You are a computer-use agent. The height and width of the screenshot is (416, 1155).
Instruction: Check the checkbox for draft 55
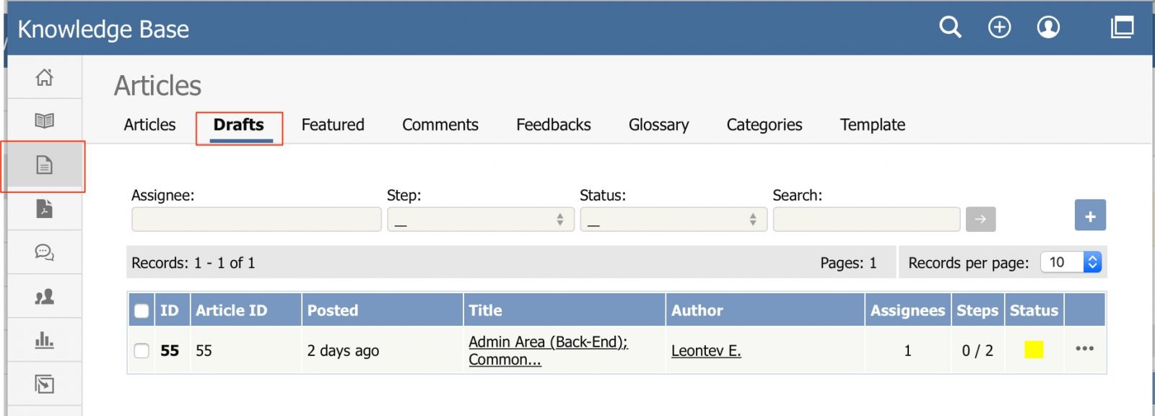(x=141, y=350)
